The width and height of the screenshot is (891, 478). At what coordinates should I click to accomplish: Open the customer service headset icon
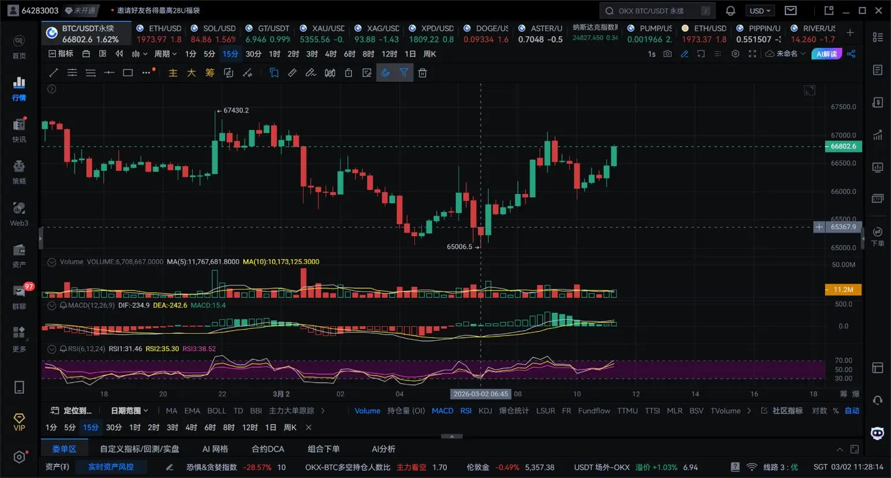tap(877, 400)
